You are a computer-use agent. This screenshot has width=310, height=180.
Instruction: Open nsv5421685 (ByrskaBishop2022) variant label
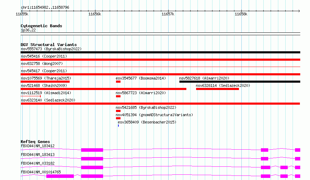[x=146, y=107]
